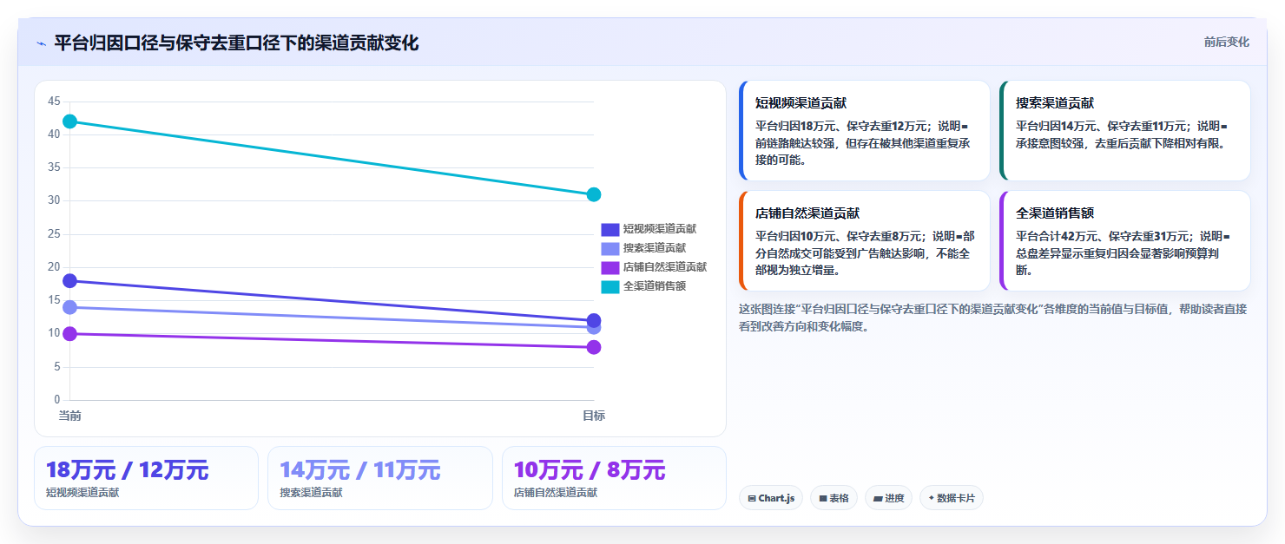Click the 全渠道销售额 data point at 目标
The width and height of the screenshot is (1285, 544).
point(594,194)
